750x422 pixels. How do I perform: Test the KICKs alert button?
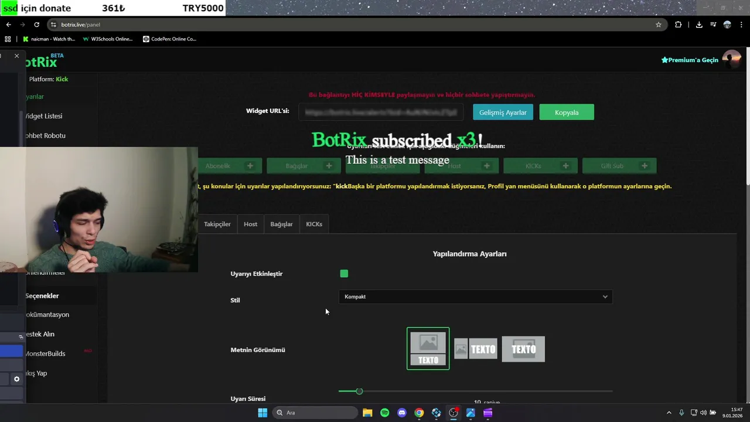point(540,166)
